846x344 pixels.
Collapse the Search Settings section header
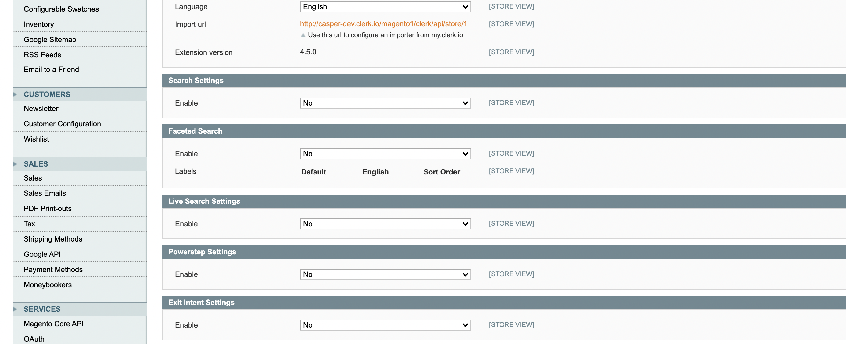[x=196, y=81]
